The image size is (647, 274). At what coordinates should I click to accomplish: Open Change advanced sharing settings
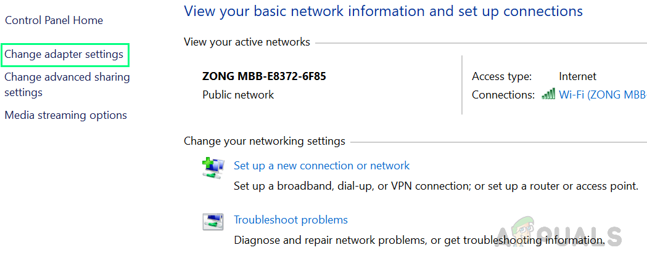coord(67,84)
